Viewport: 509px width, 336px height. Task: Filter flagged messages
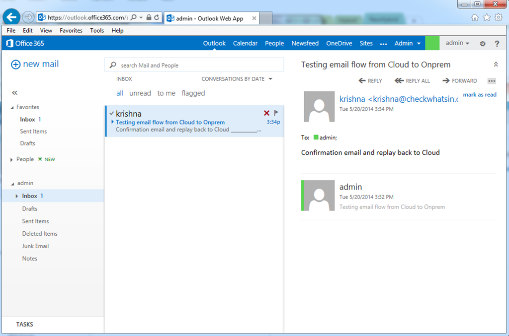coord(193,93)
